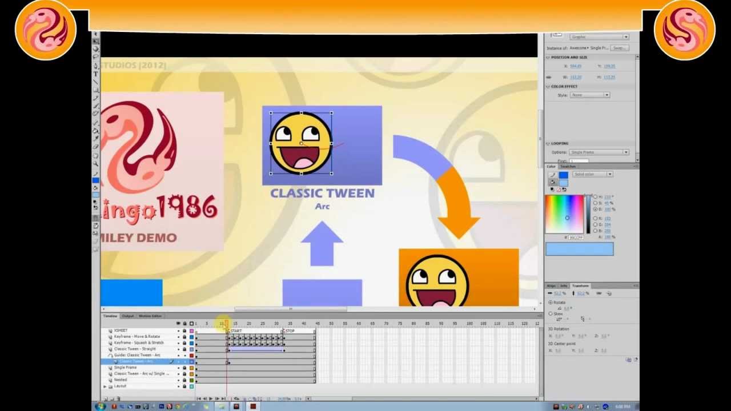The width and height of the screenshot is (731, 411).
Task: Click the Onion Skin icon in timeline
Action: (x=243, y=398)
